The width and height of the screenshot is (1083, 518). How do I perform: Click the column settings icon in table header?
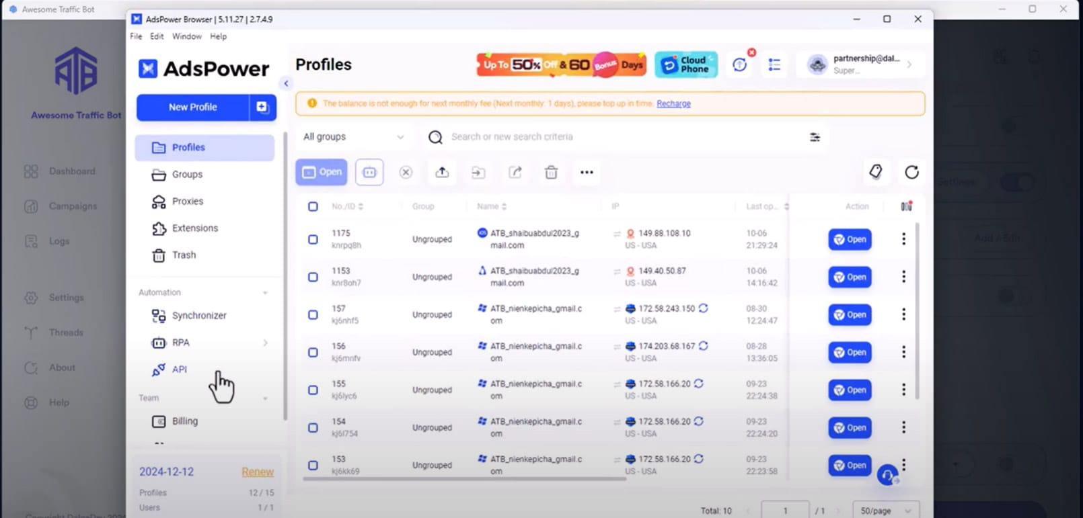[906, 206]
